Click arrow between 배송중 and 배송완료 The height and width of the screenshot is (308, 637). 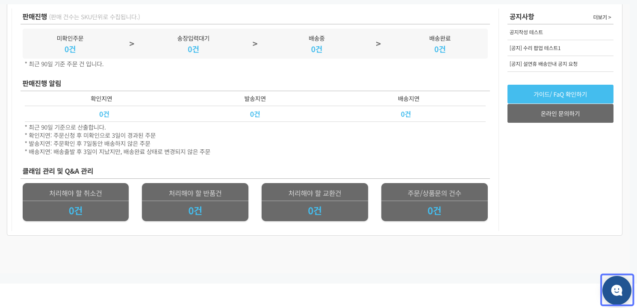click(378, 44)
